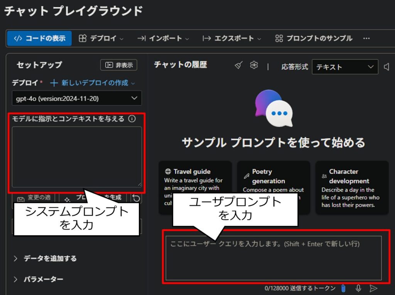Open the 応答形式 テキスト dropdown

click(345, 67)
